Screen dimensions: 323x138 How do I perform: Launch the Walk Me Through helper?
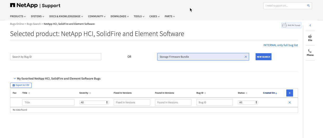[291, 25]
